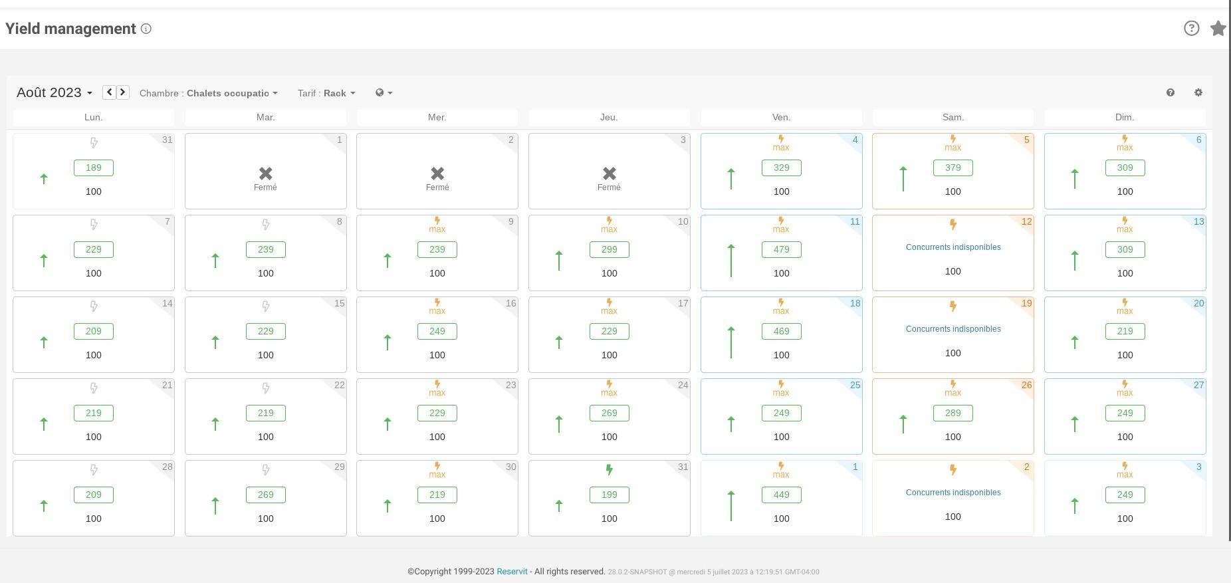Click the green up arrow on Friday 18

(x=731, y=342)
